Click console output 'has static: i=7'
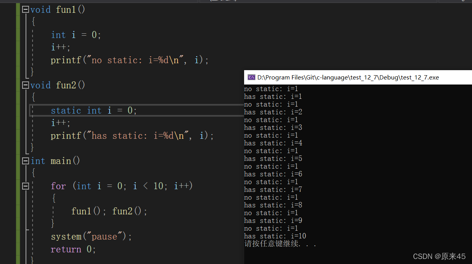Screen dimensions: 472x264 click(273, 190)
